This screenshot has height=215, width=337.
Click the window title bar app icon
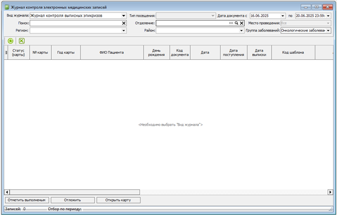click(7, 8)
